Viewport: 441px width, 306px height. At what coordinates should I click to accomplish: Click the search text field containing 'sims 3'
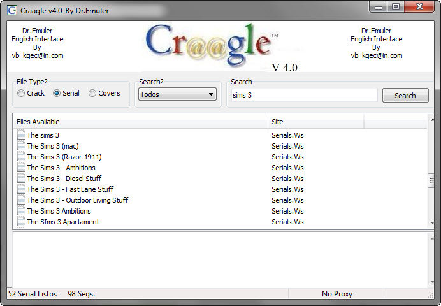305,95
